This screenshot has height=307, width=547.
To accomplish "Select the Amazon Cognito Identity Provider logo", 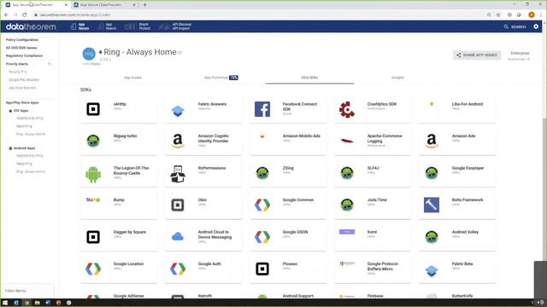I will coord(178,142).
